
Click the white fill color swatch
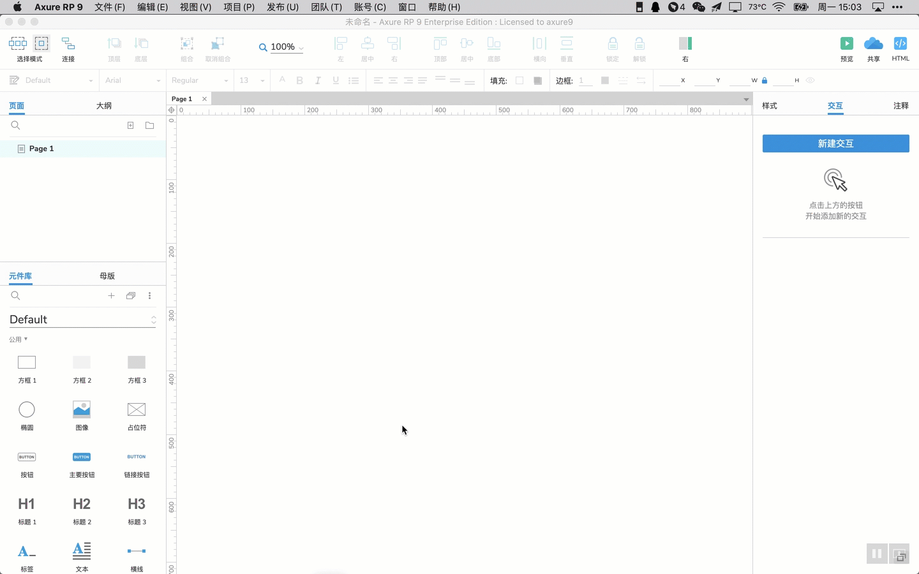pos(519,80)
